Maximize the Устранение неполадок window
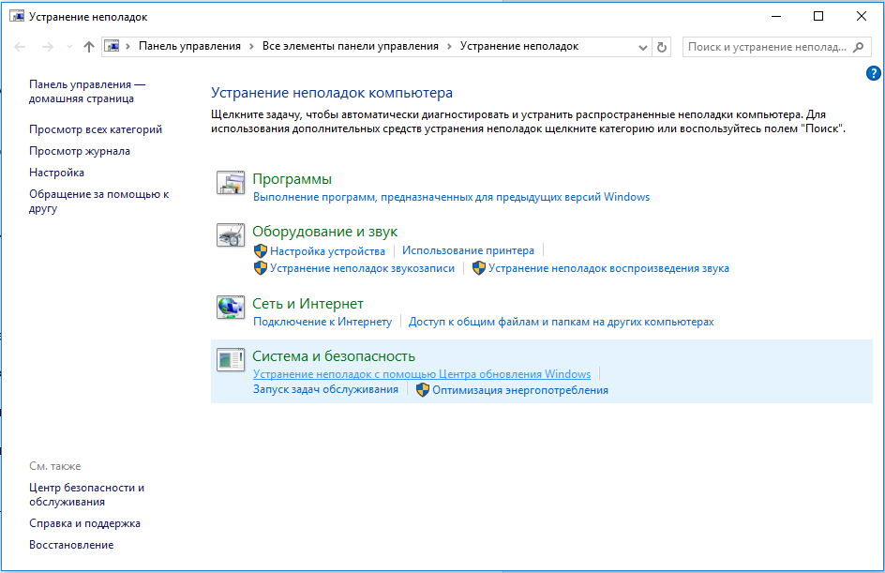The image size is (885, 573). [x=818, y=16]
